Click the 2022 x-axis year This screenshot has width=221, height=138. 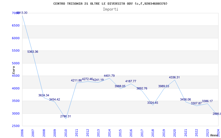click(x=197, y=133)
